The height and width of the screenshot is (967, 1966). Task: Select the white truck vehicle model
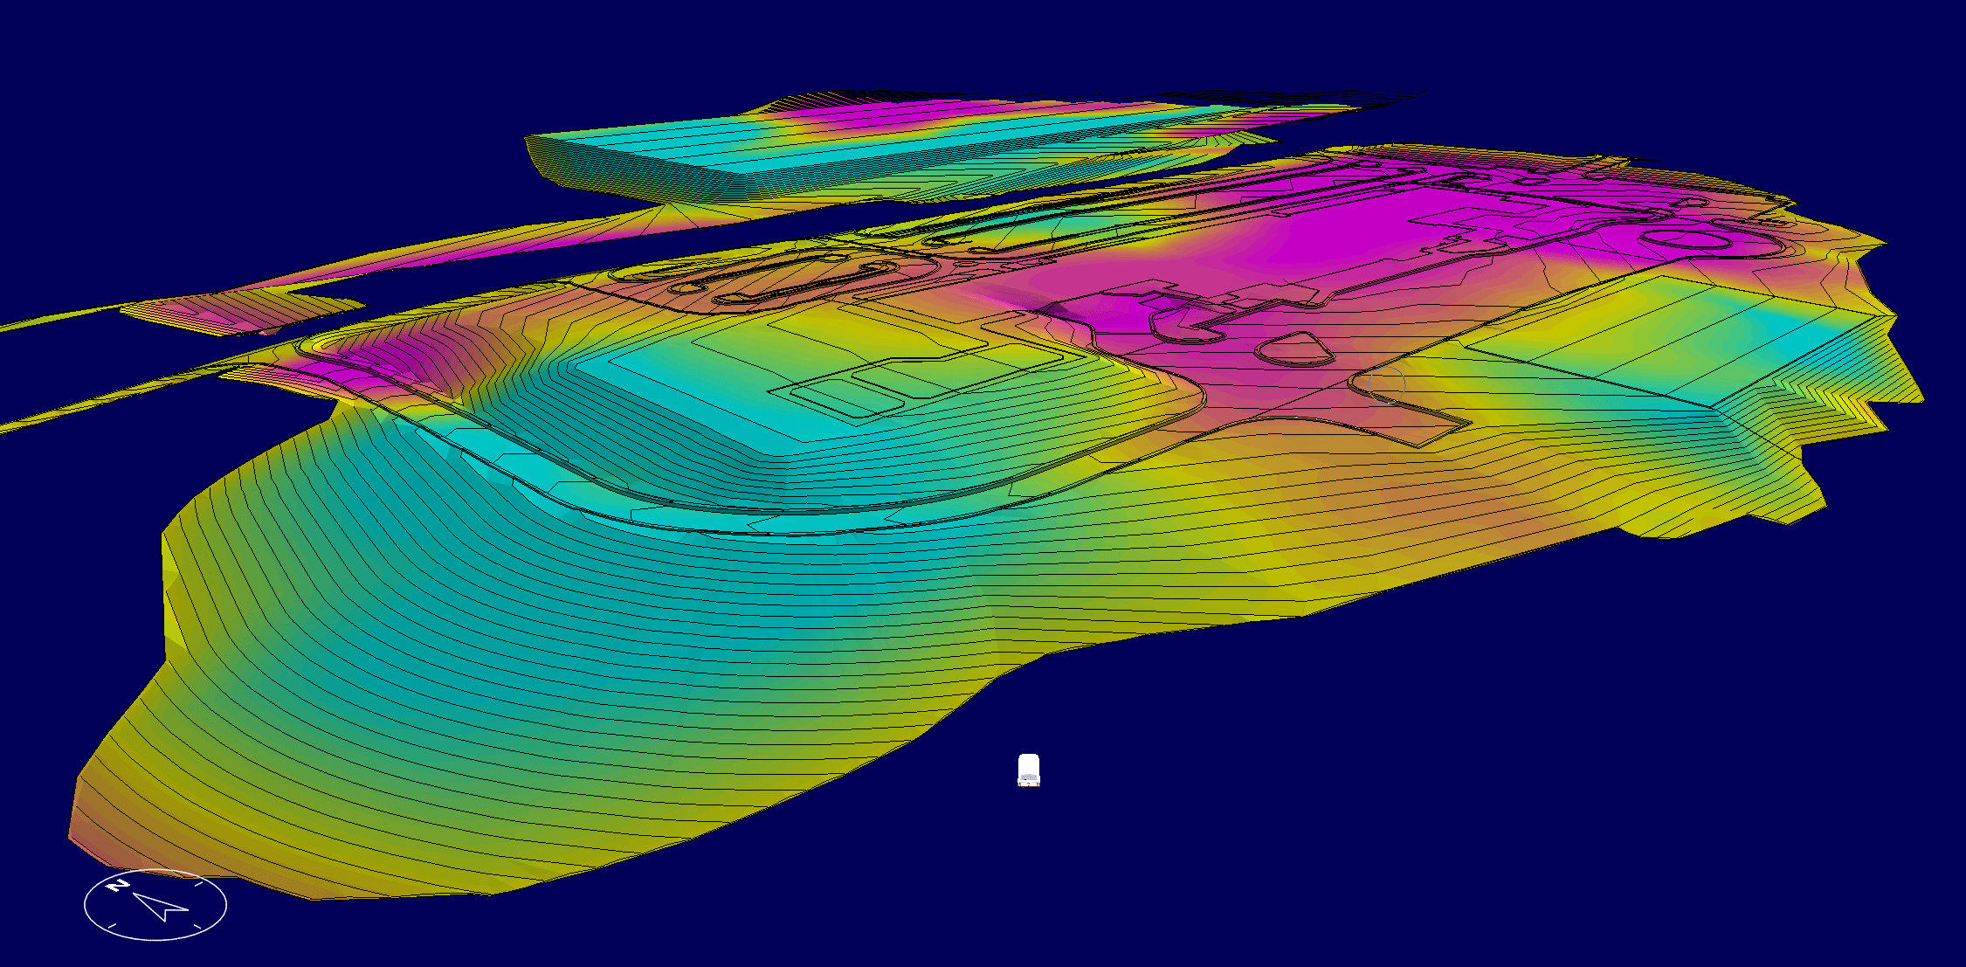pos(1029,770)
